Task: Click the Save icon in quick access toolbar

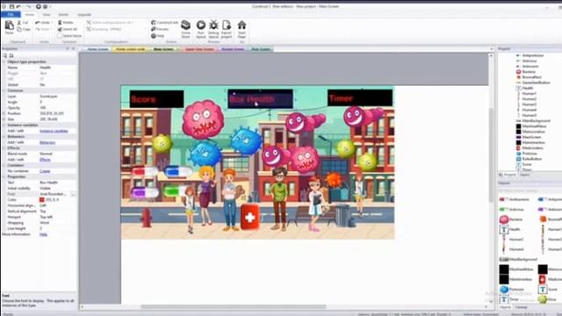Action: pyautogui.click(x=11, y=6)
